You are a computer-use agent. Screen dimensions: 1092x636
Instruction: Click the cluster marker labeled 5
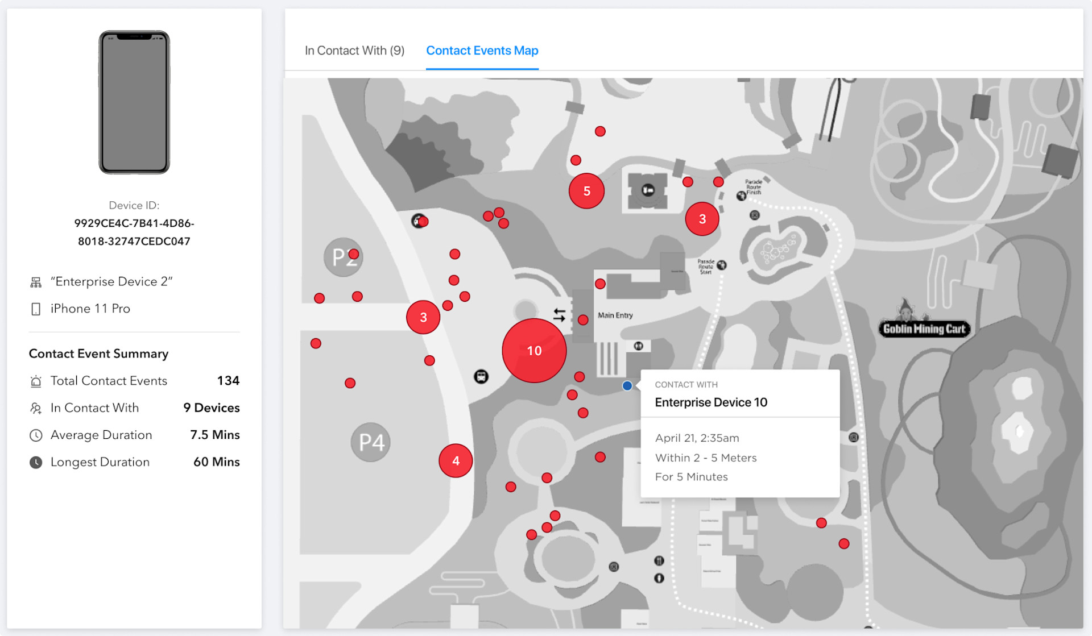click(586, 191)
